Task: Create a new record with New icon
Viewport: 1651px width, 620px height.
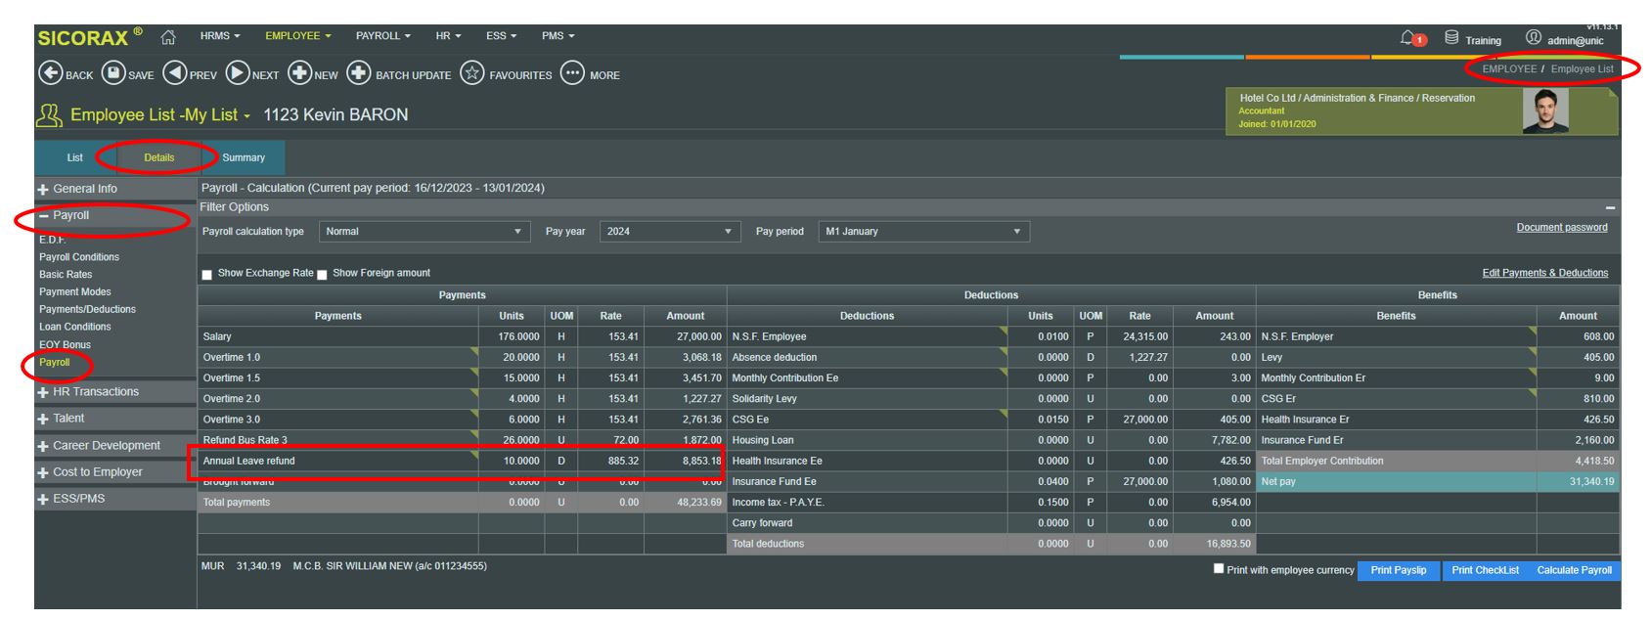Action: [x=299, y=73]
